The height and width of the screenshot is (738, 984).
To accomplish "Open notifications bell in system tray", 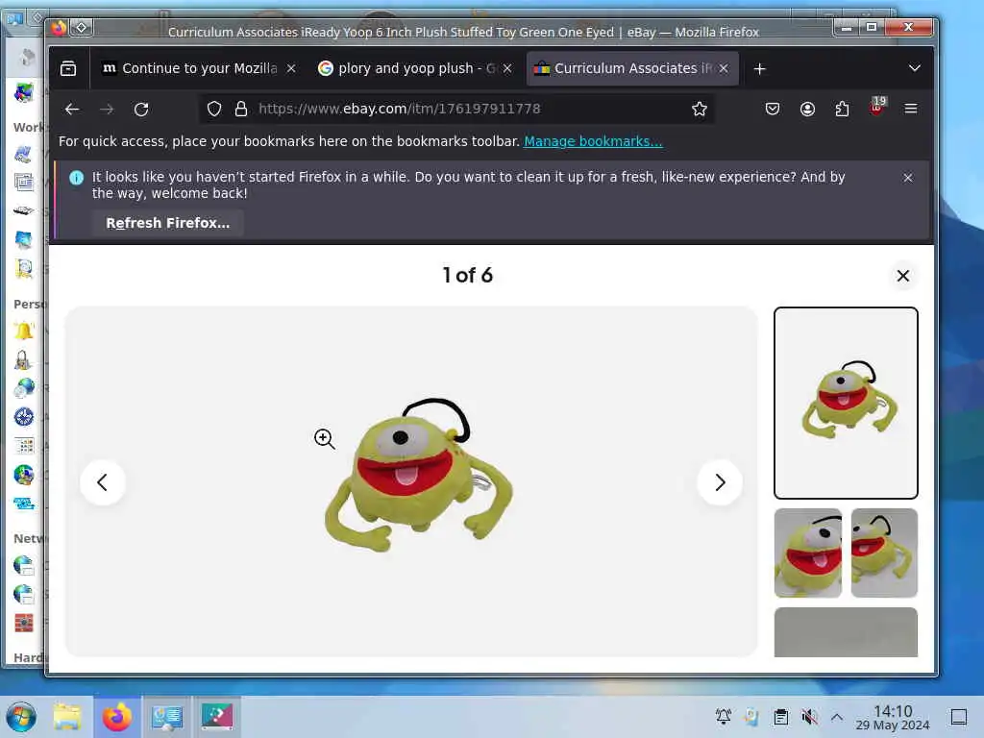I will pyautogui.click(x=724, y=717).
